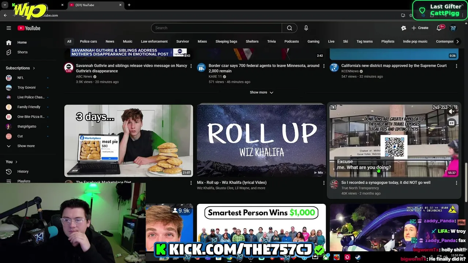Start voice search with the microphone icon
This screenshot has height=263, width=468.
point(306,28)
